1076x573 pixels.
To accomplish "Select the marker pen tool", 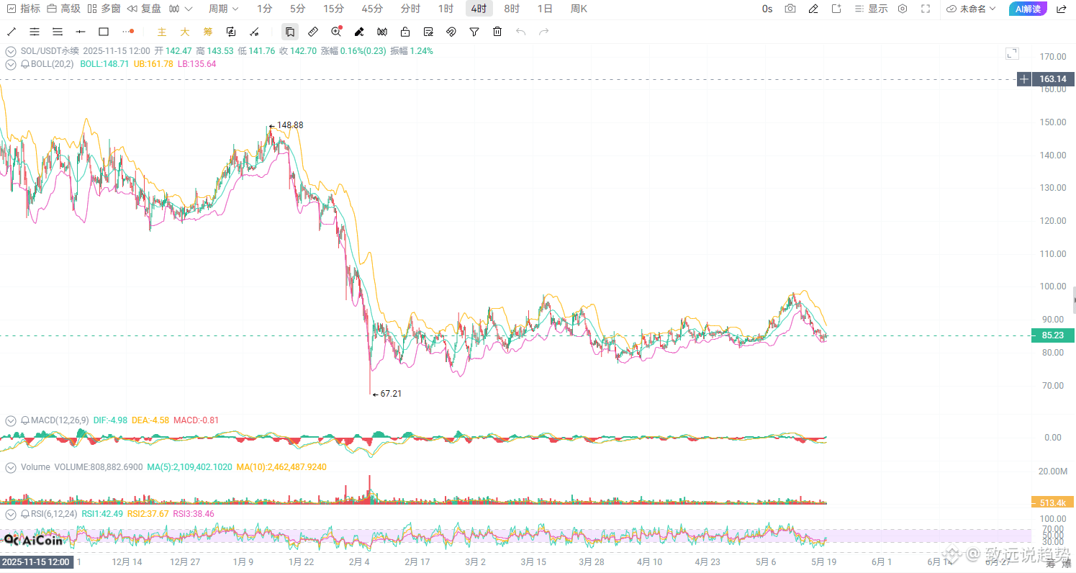I will tap(359, 32).
